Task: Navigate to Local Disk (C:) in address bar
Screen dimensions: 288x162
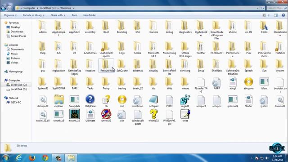Action: click(x=48, y=8)
